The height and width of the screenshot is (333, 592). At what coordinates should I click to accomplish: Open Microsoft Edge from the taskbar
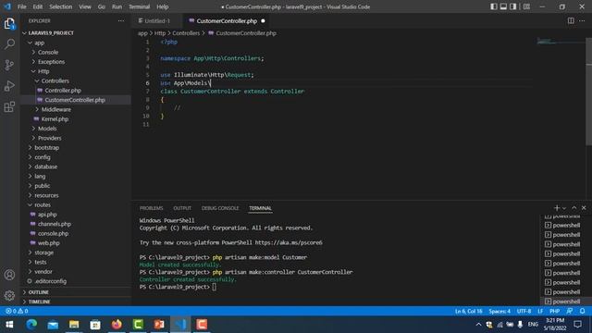point(31,325)
